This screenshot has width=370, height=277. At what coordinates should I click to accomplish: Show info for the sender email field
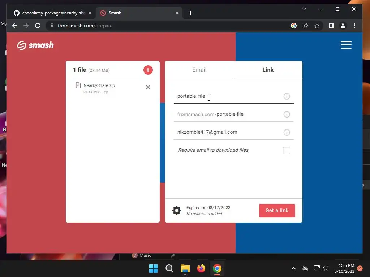[x=287, y=132]
